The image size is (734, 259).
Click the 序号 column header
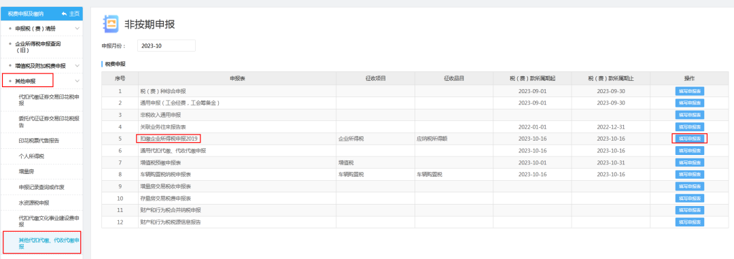120,78
